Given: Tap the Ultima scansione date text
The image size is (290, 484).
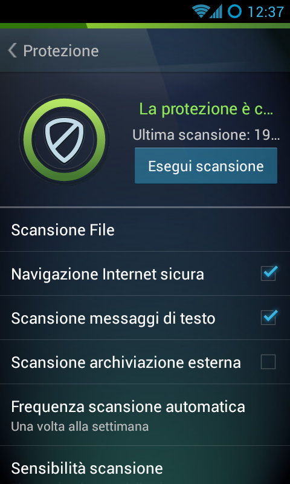Looking at the screenshot, I should 206,135.
